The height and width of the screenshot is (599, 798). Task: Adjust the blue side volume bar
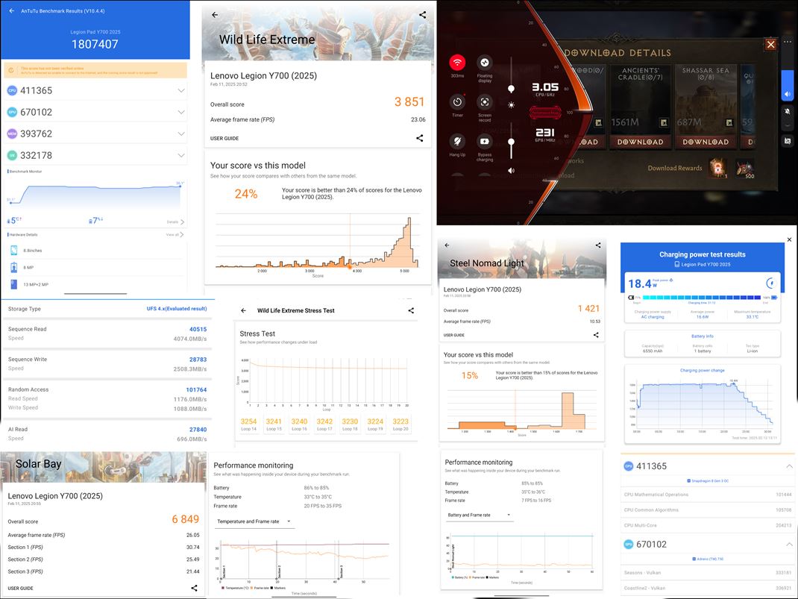tap(788, 85)
